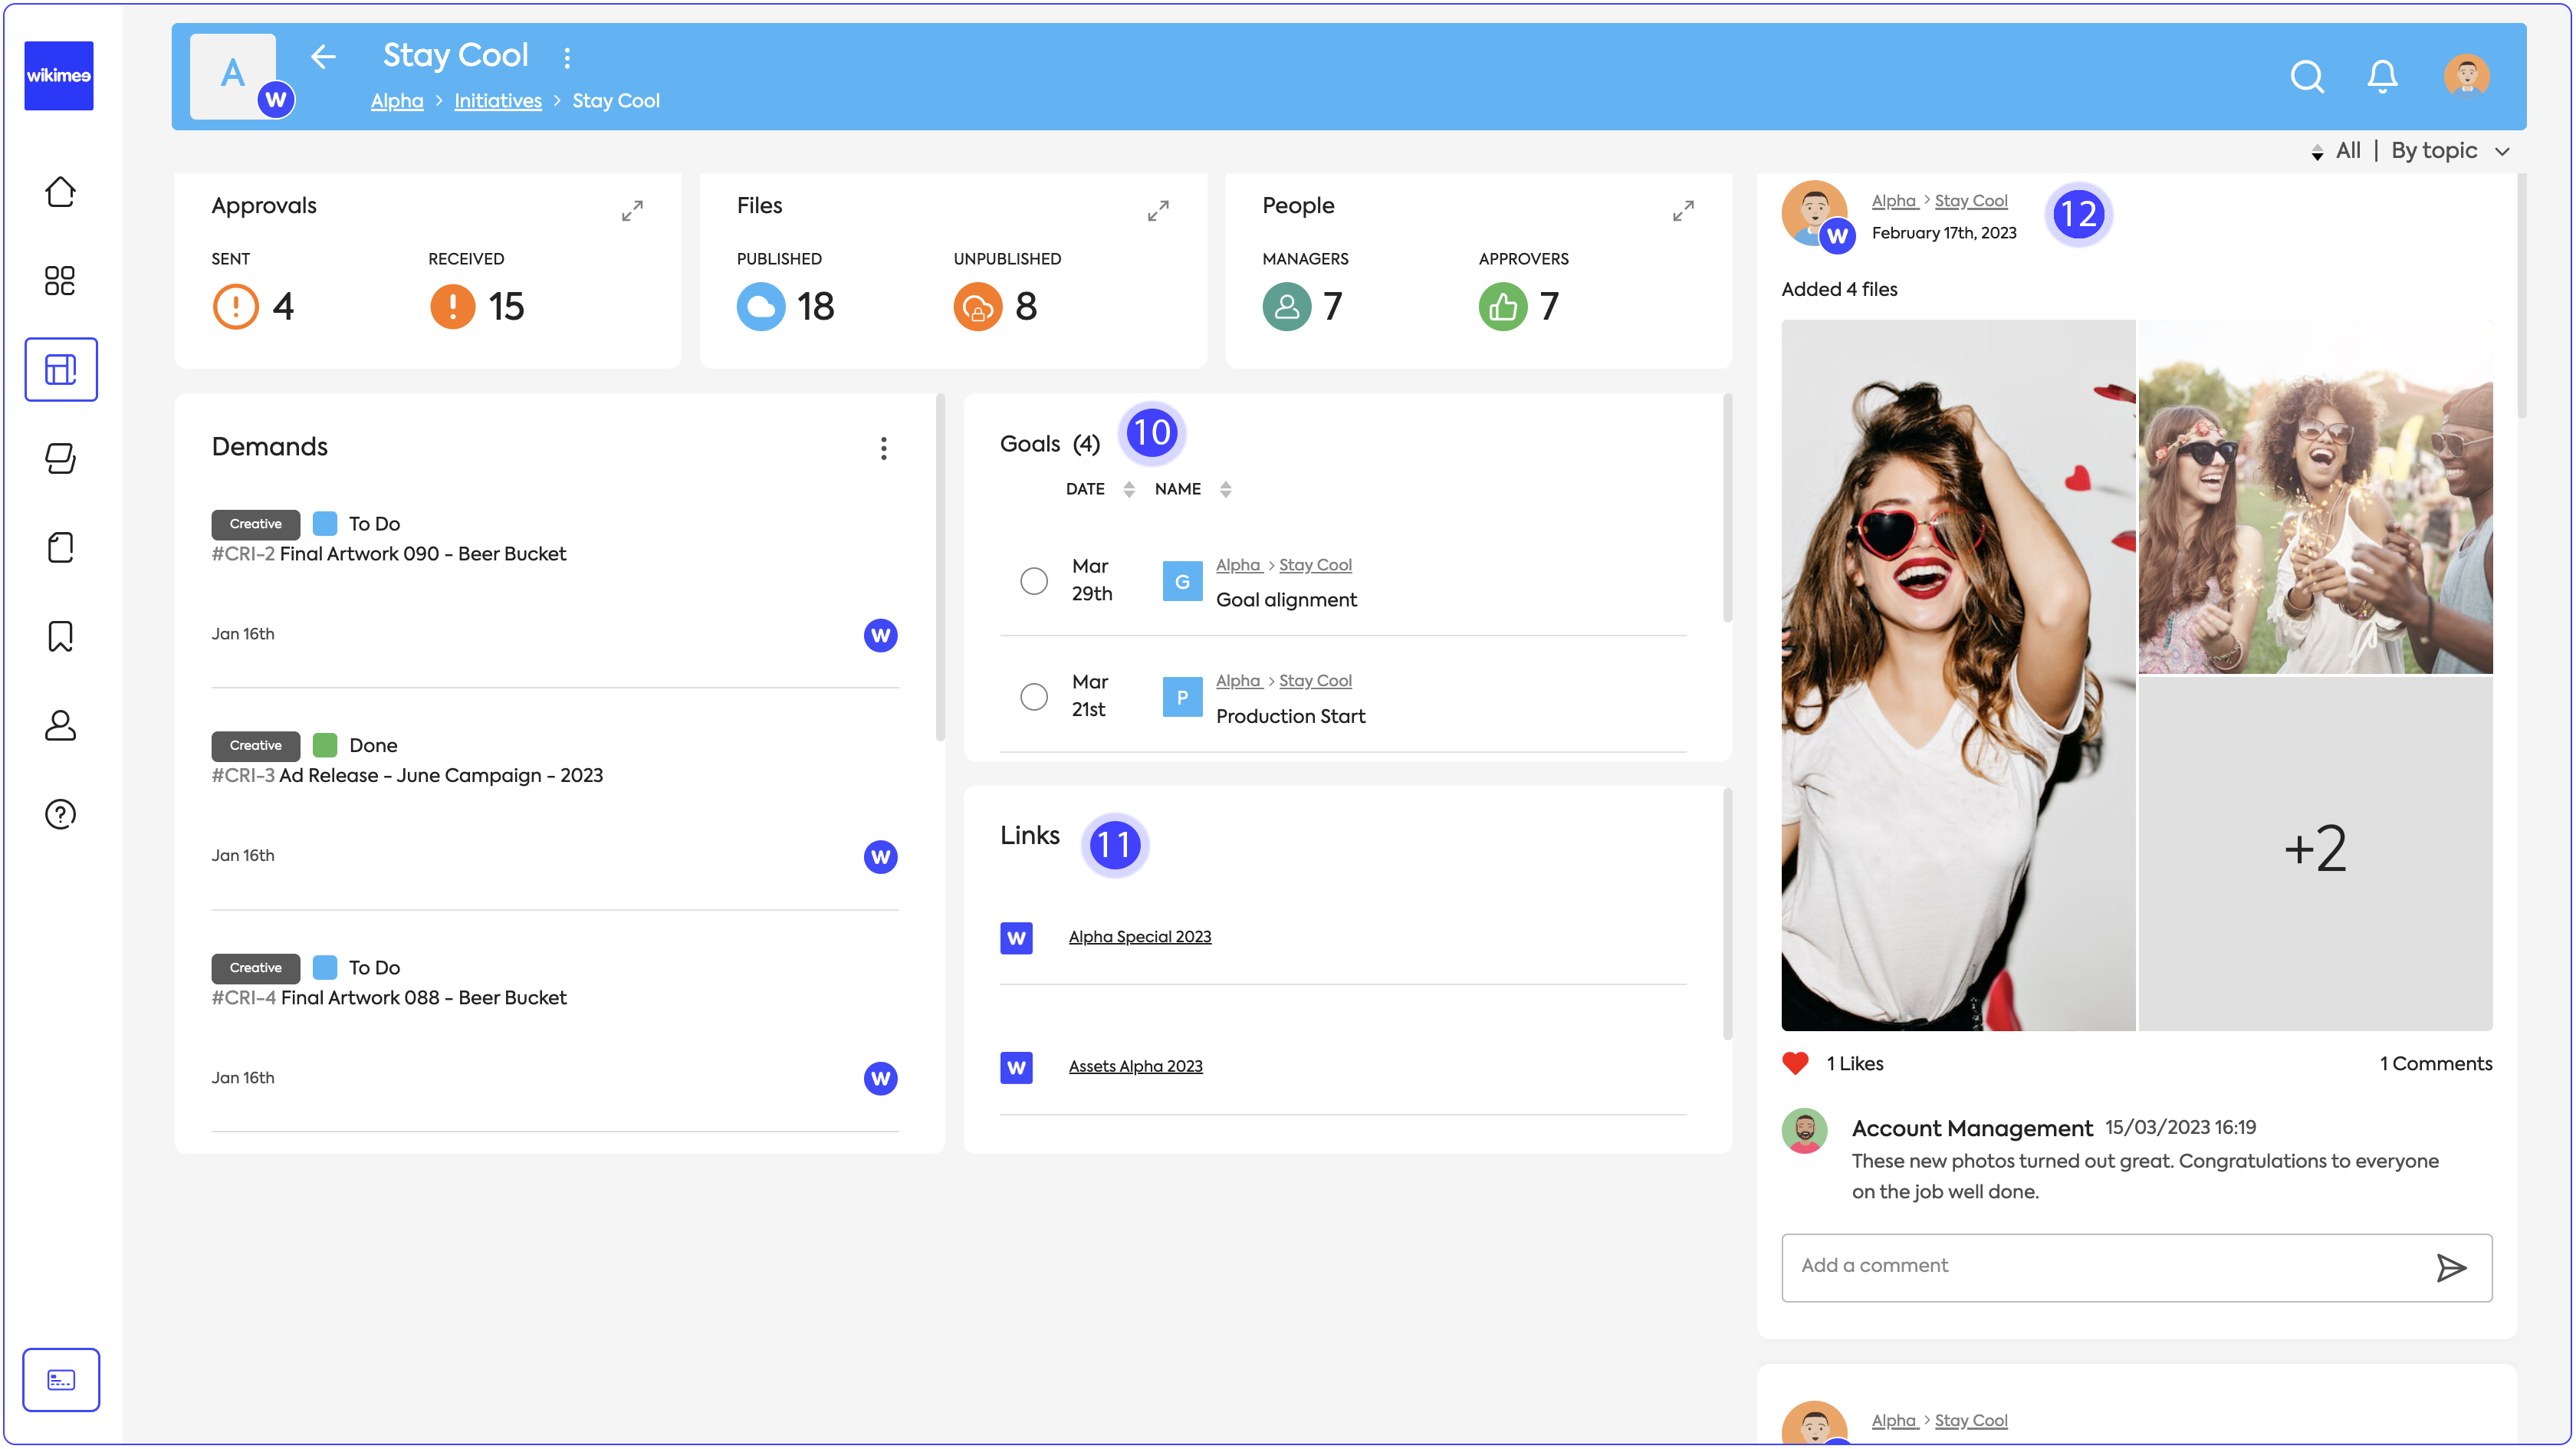Click the red heart like icon
The image size is (2576, 1449).
click(x=1796, y=1063)
